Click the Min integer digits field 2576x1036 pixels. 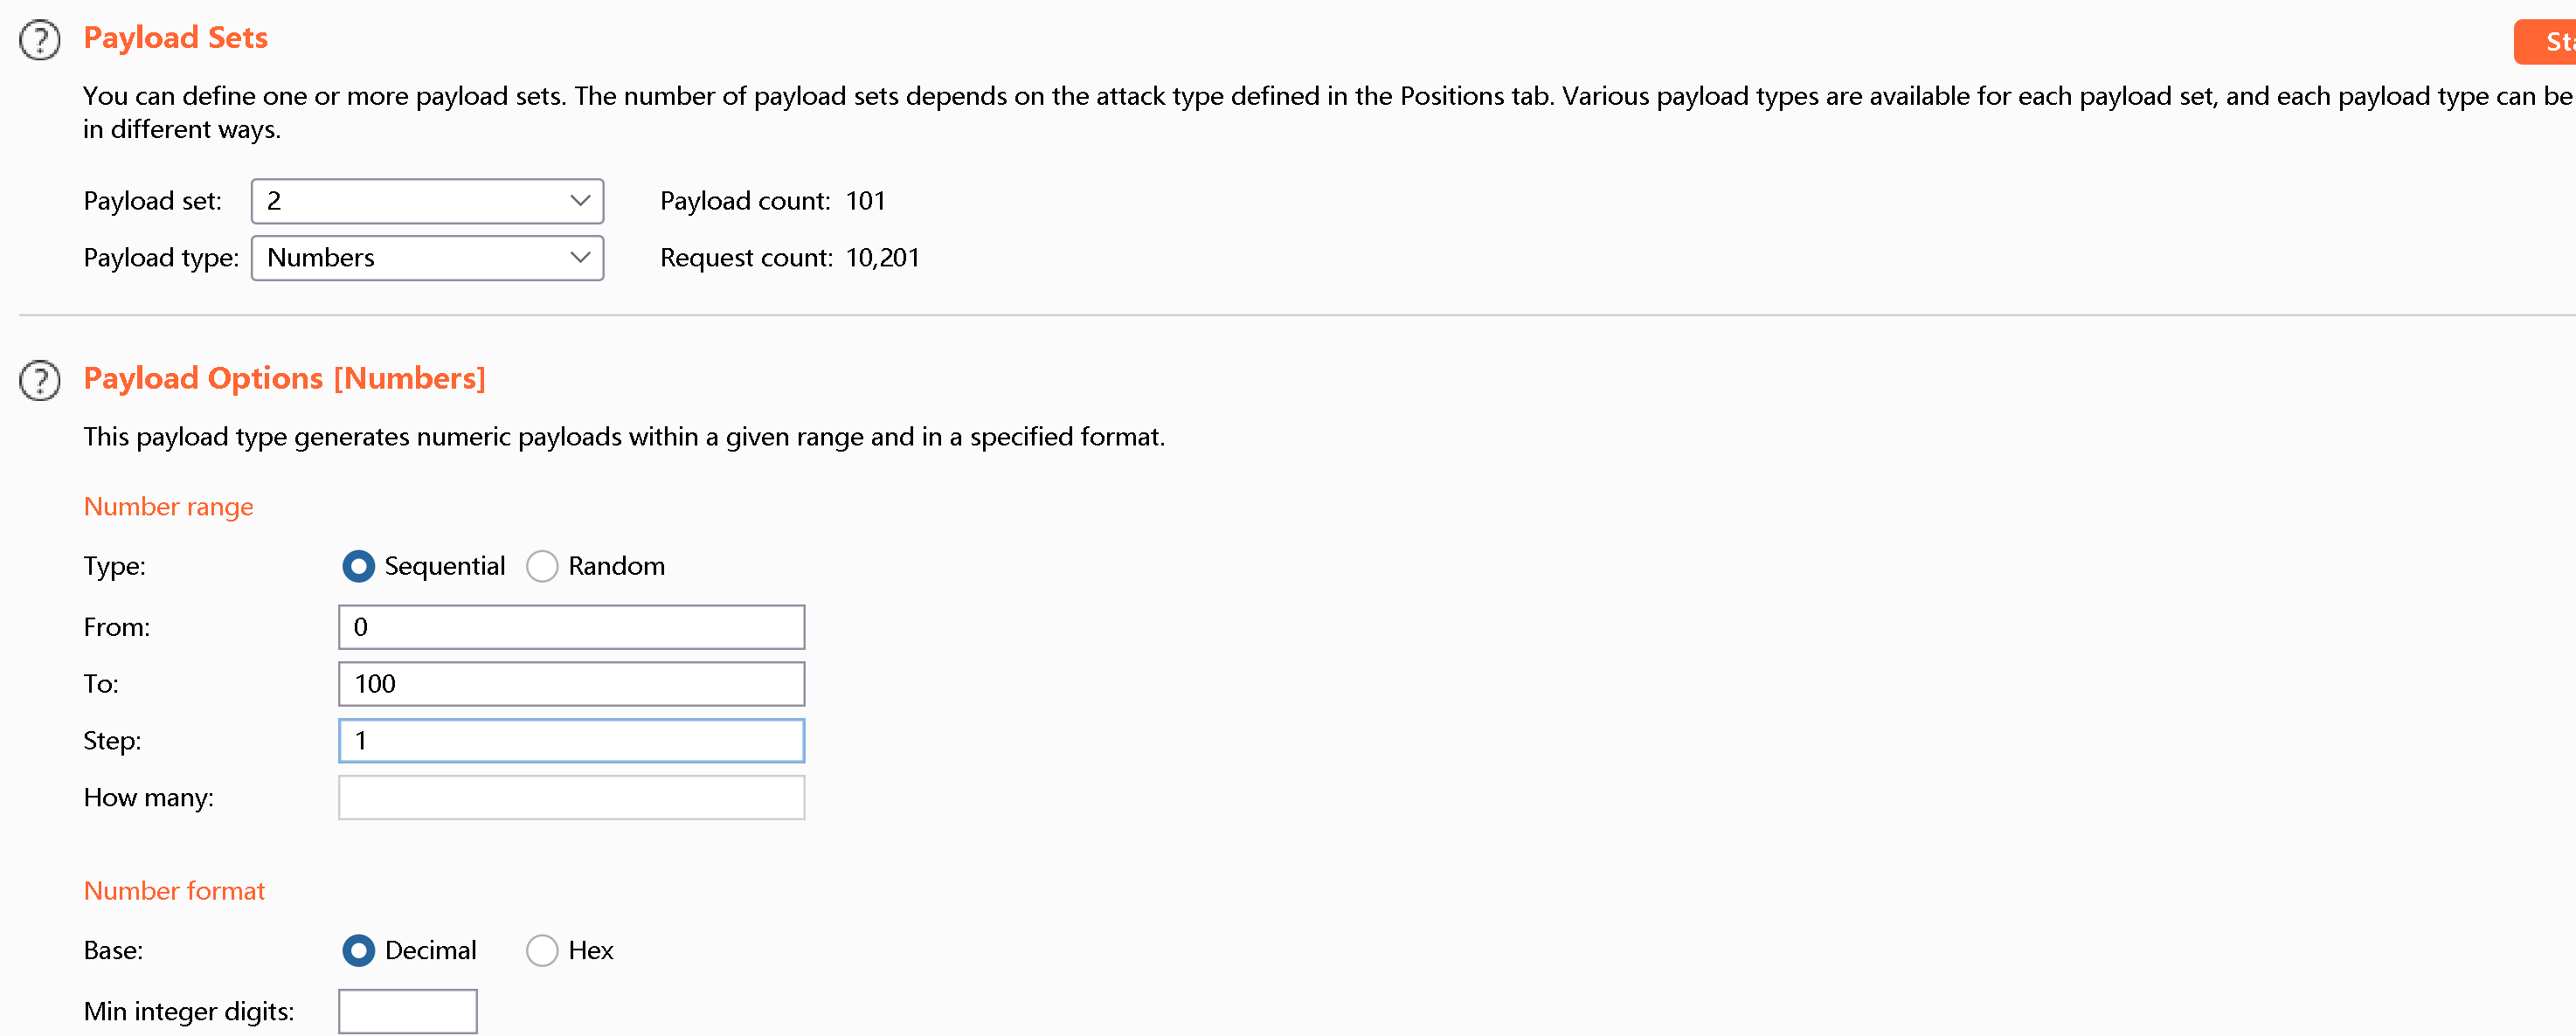(407, 1011)
